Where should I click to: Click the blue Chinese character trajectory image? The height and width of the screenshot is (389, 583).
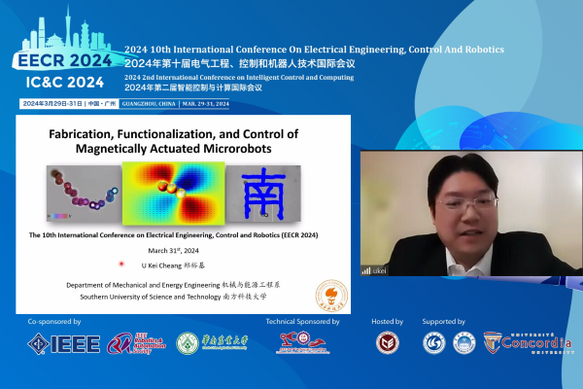[x=263, y=194]
